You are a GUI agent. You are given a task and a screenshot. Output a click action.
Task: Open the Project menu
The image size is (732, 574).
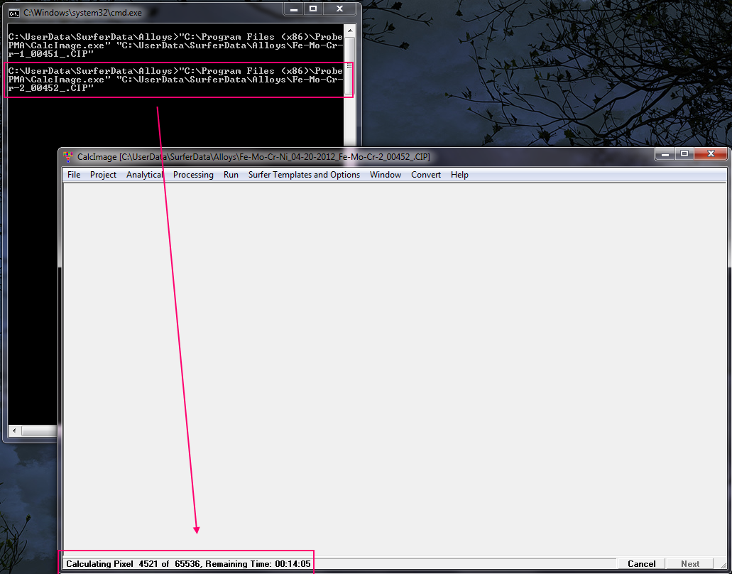(x=103, y=175)
